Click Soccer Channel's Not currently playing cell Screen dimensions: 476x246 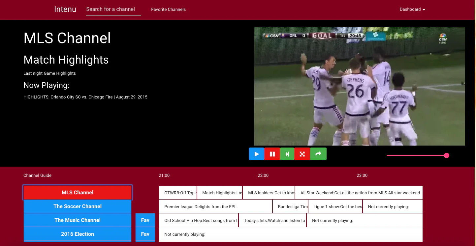click(x=393, y=206)
